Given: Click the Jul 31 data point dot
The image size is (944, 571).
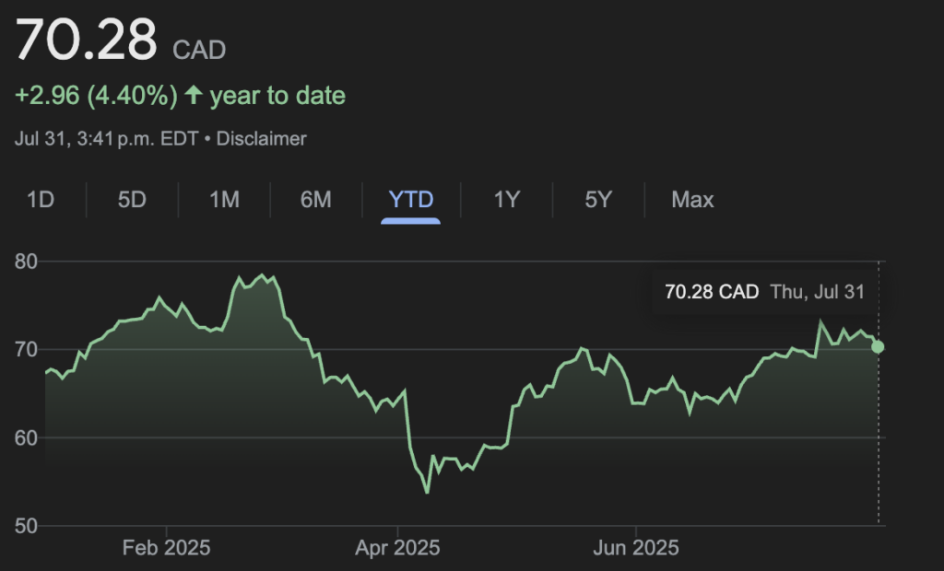Looking at the screenshot, I should (x=878, y=347).
